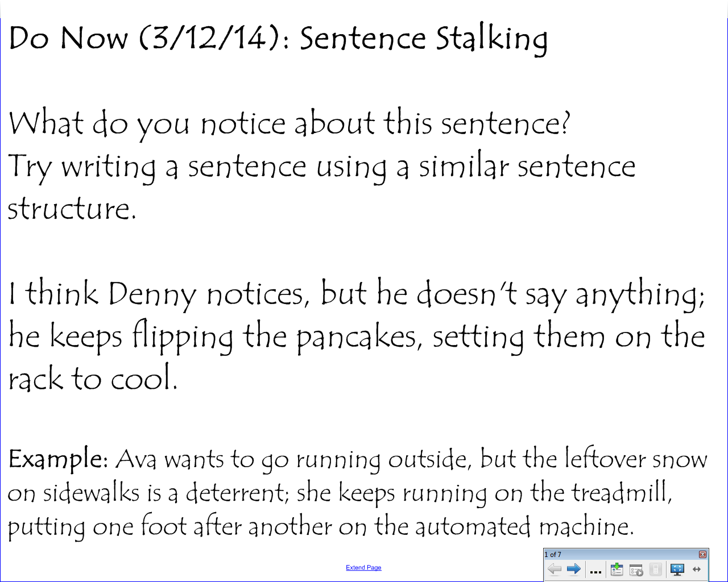Click the grey previous page arrow
Screen dimensions: 728x582
coord(554,569)
